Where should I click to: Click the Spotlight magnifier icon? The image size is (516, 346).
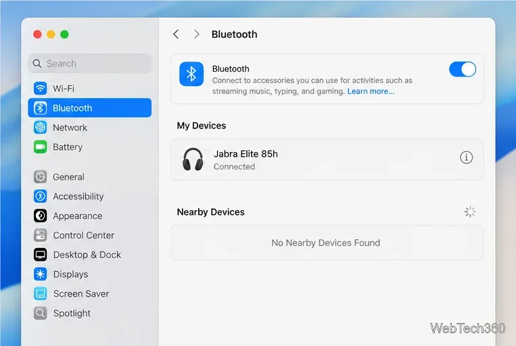click(x=40, y=313)
